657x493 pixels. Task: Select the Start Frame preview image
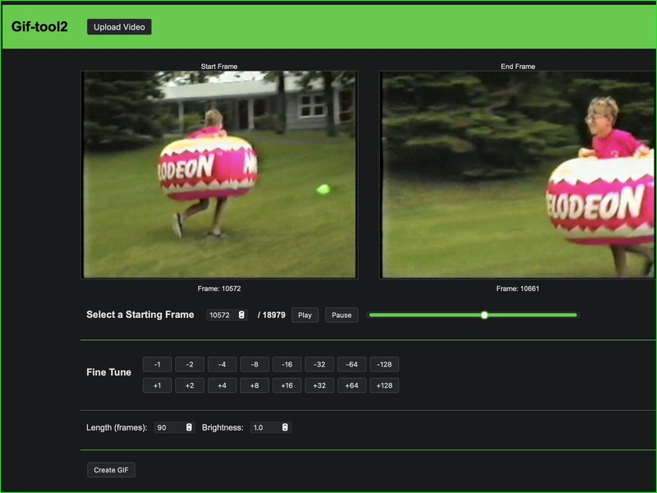(x=219, y=174)
